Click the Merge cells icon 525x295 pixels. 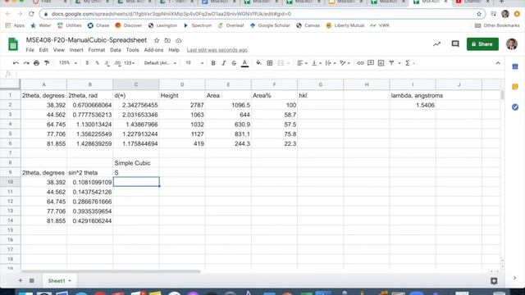281,63
